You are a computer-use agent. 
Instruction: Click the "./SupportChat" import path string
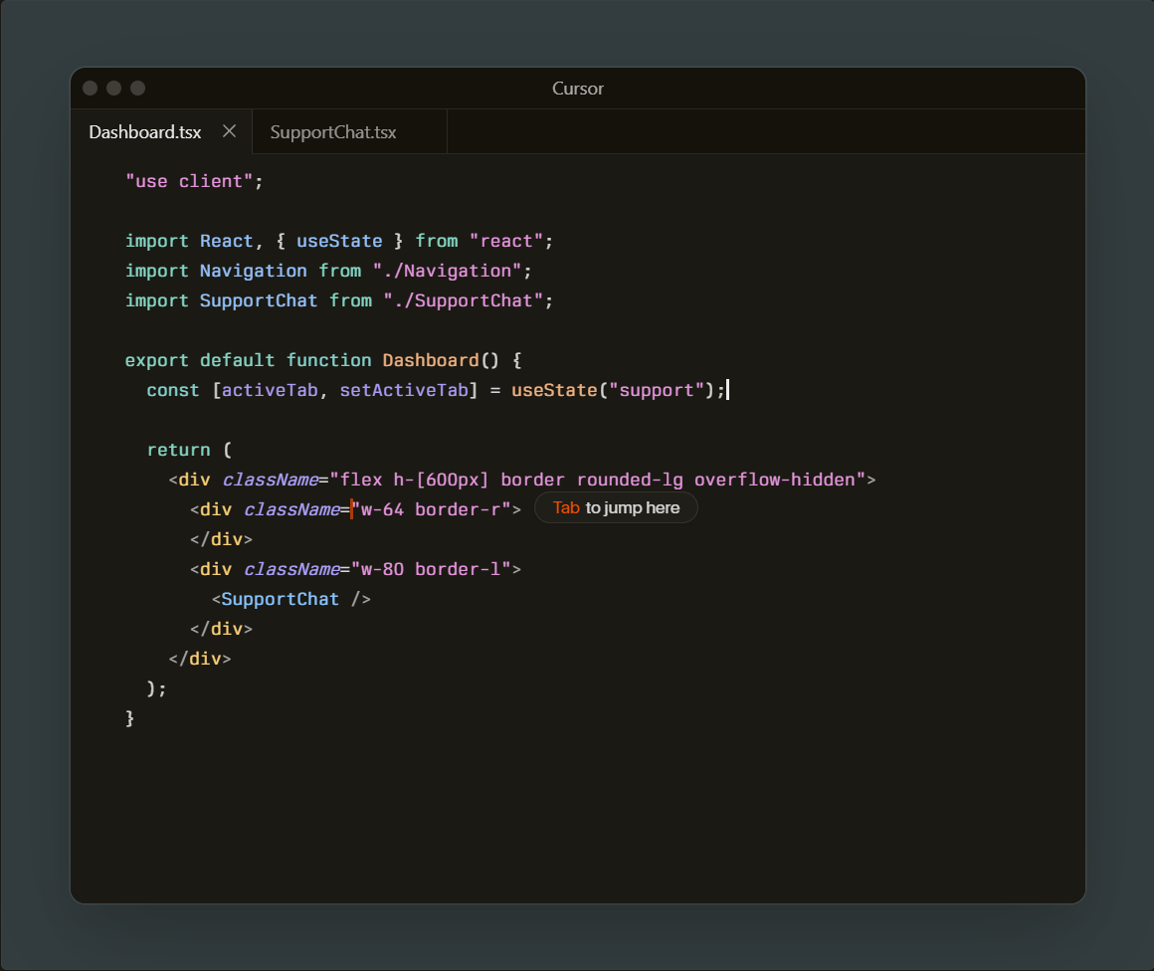coord(464,300)
